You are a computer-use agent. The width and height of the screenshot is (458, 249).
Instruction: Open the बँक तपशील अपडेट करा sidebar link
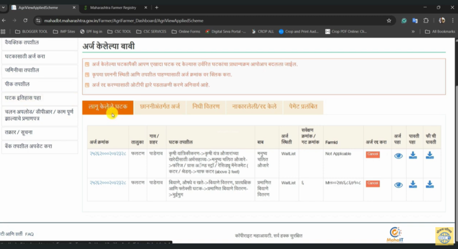tap(29, 146)
